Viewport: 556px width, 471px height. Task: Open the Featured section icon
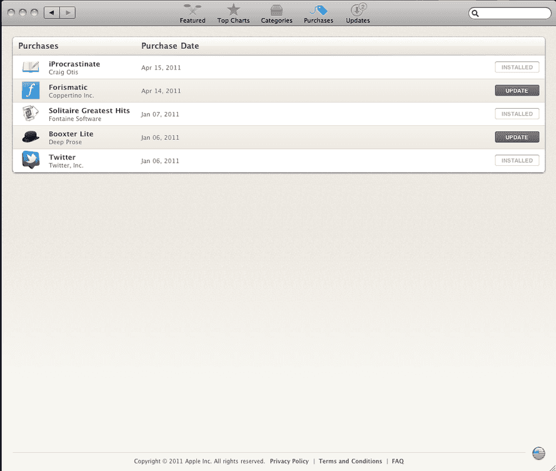[x=192, y=9]
